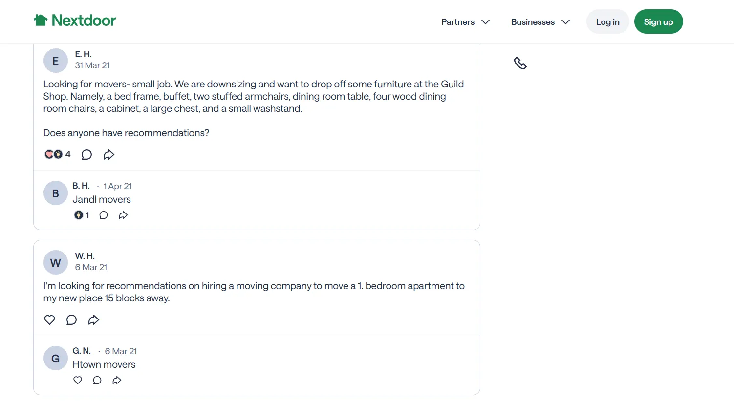Comment on W. H.'s moving company post
The width and height of the screenshot is (734, 404).
click(x=71, y=320)
